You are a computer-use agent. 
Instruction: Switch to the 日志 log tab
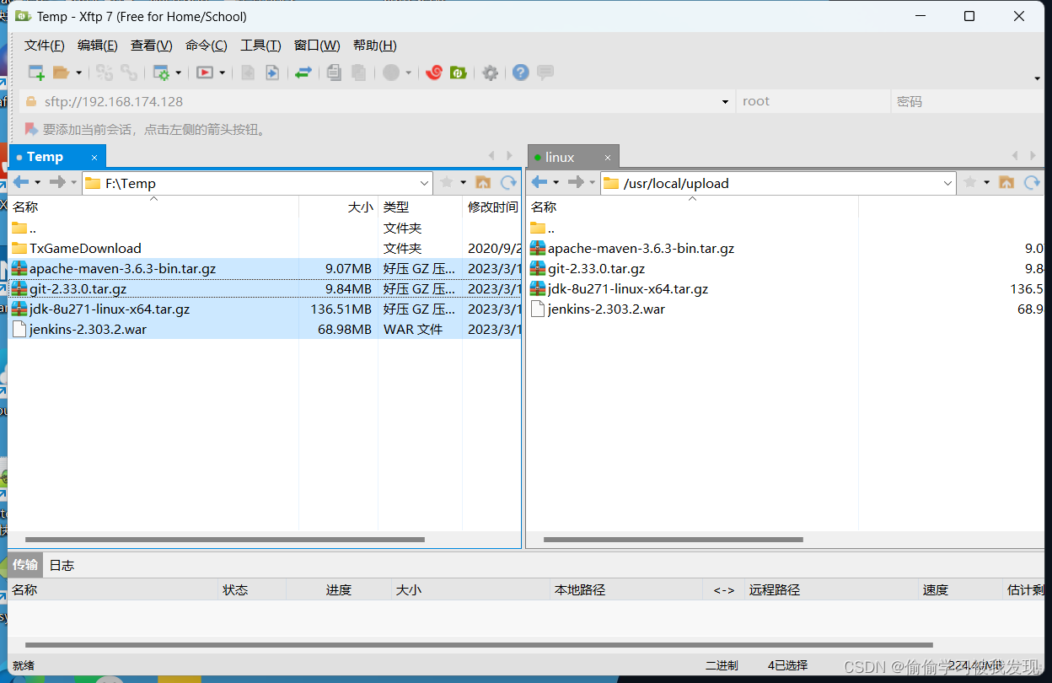point(62,565)
